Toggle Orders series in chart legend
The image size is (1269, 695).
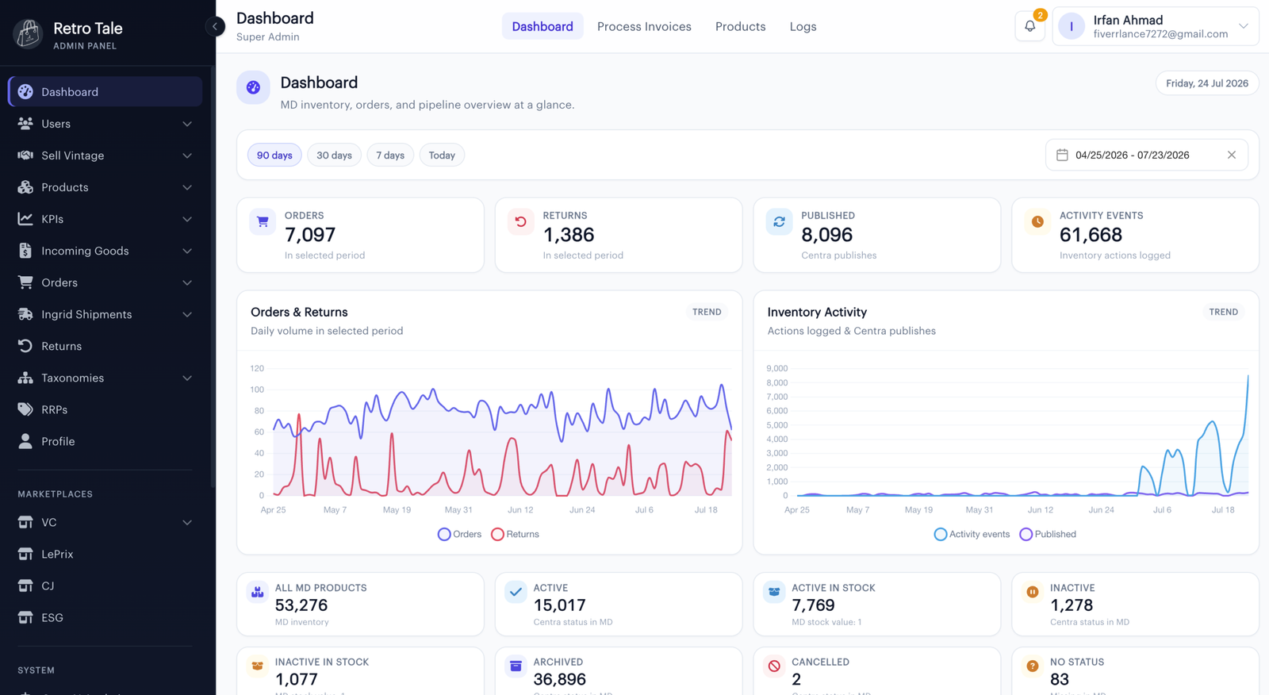(460, 534)
